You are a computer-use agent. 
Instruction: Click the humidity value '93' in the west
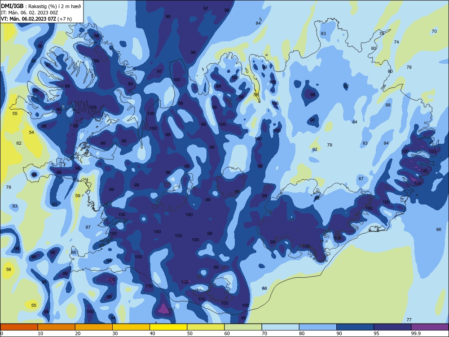click(54, 204)
